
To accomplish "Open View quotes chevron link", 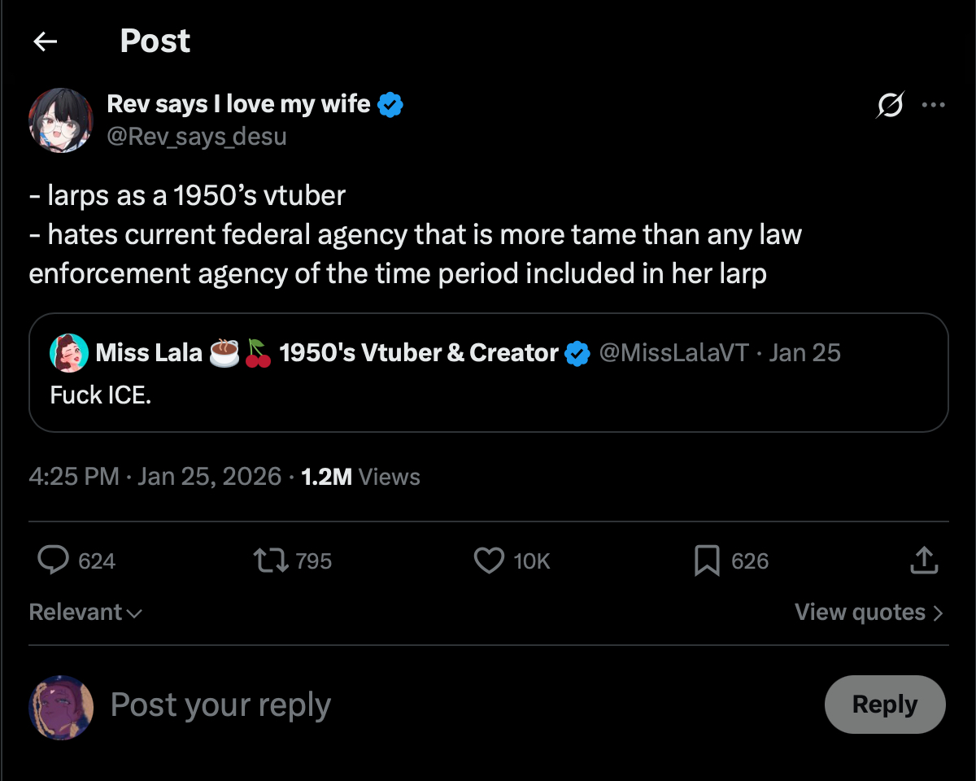I will tap(869, 613).
